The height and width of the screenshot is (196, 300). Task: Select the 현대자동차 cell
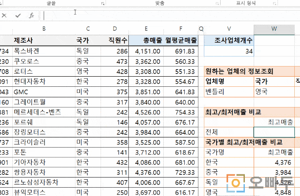click(x=44, y=81)
